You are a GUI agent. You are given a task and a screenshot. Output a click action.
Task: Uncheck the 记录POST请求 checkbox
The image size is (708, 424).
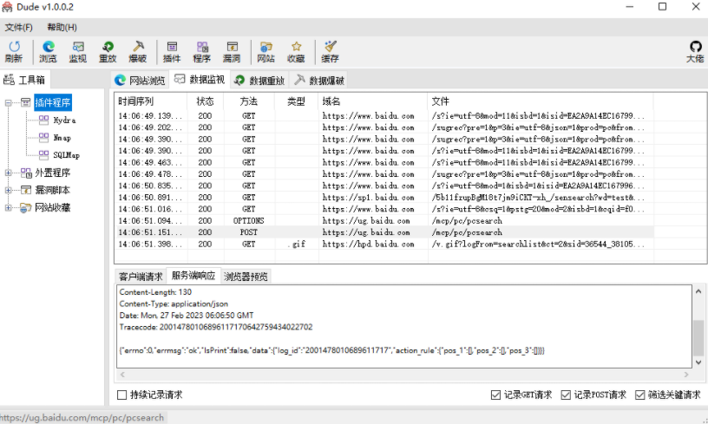tap(566, 395)
